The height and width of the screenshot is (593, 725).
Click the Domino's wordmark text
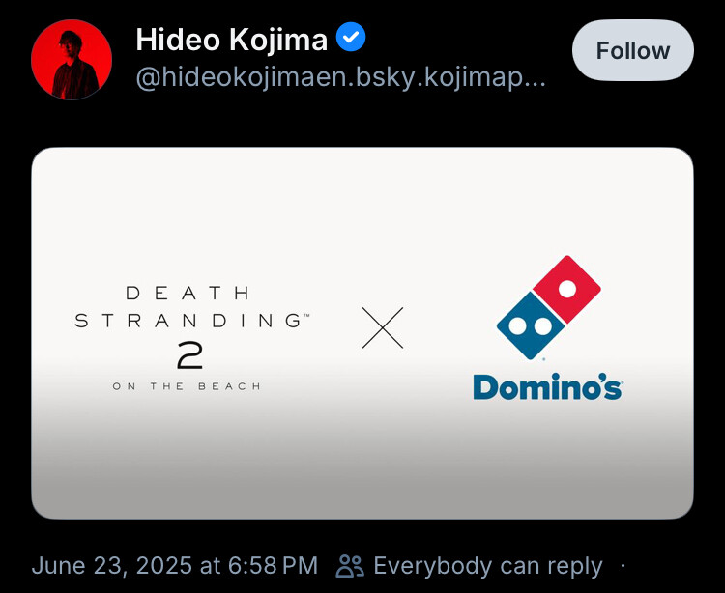[x=547, y=386]
